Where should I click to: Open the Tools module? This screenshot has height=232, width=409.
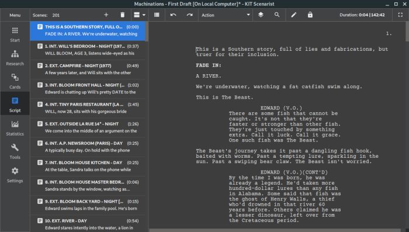click(15, 151)
